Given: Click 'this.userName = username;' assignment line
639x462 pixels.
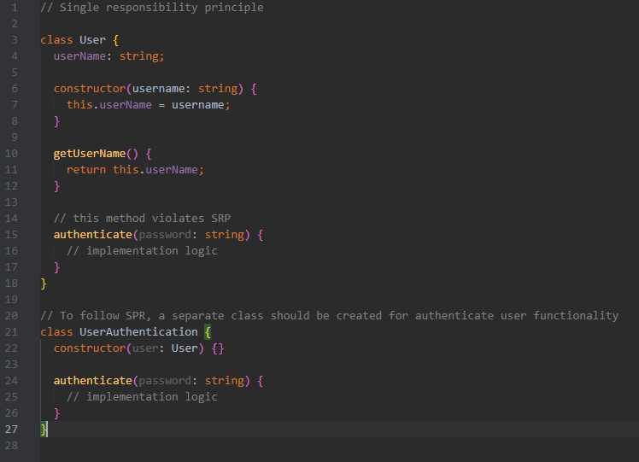Looking at the screenshot, I should [x=149, y=105].
